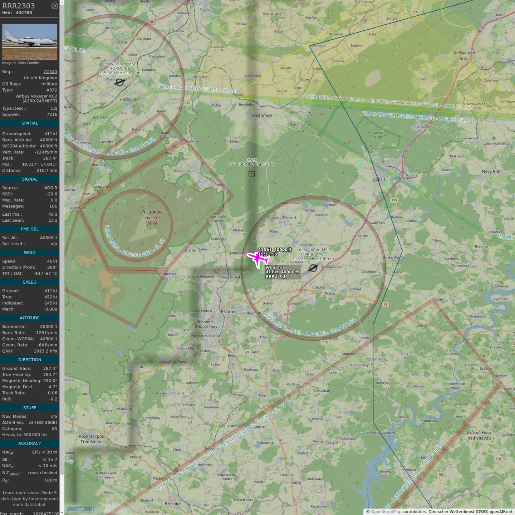Click the D5 motorway shield icon
This screenshot has height=515, width=515.
(x=152, y=22)
